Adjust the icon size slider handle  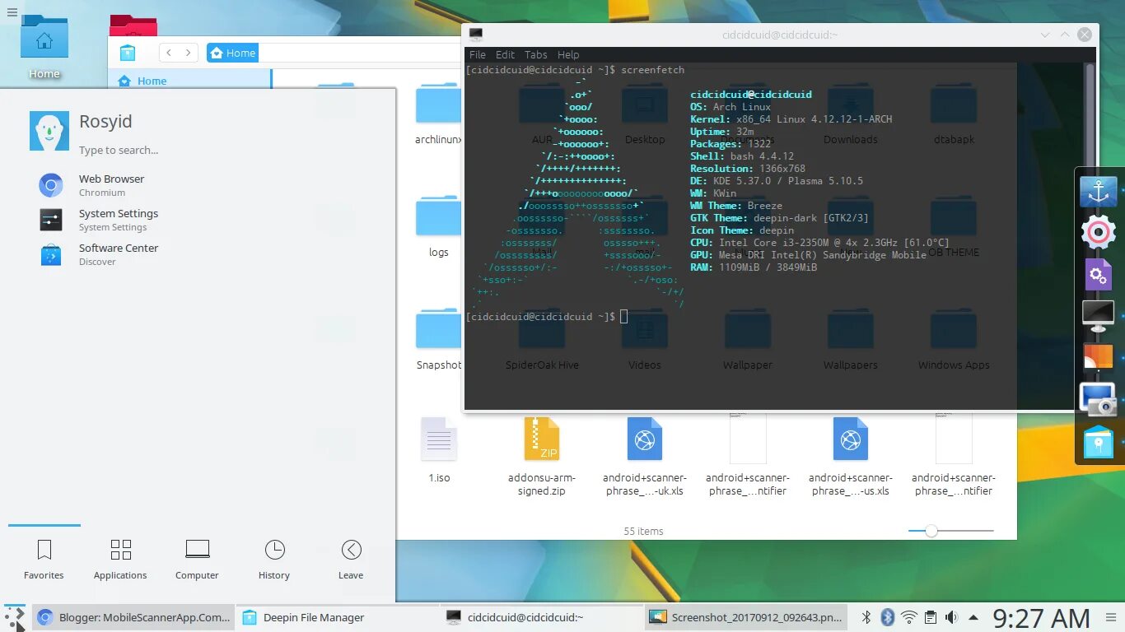click(931, 531)
